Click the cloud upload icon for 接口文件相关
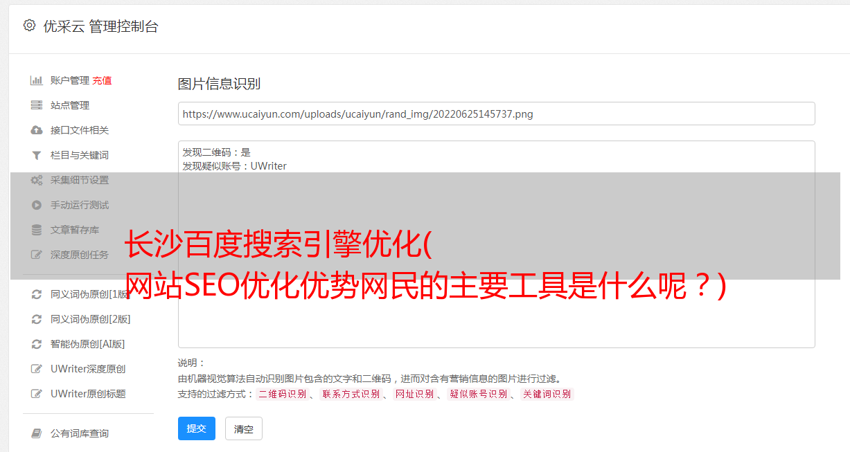 (37, 130)
